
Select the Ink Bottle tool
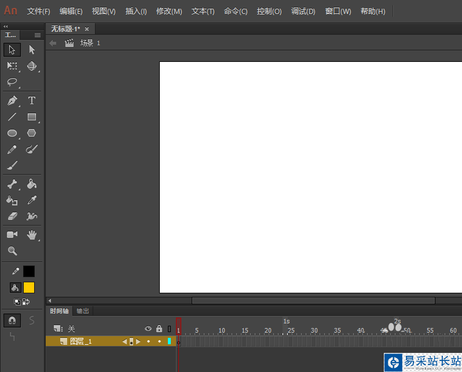click(12, 201)
